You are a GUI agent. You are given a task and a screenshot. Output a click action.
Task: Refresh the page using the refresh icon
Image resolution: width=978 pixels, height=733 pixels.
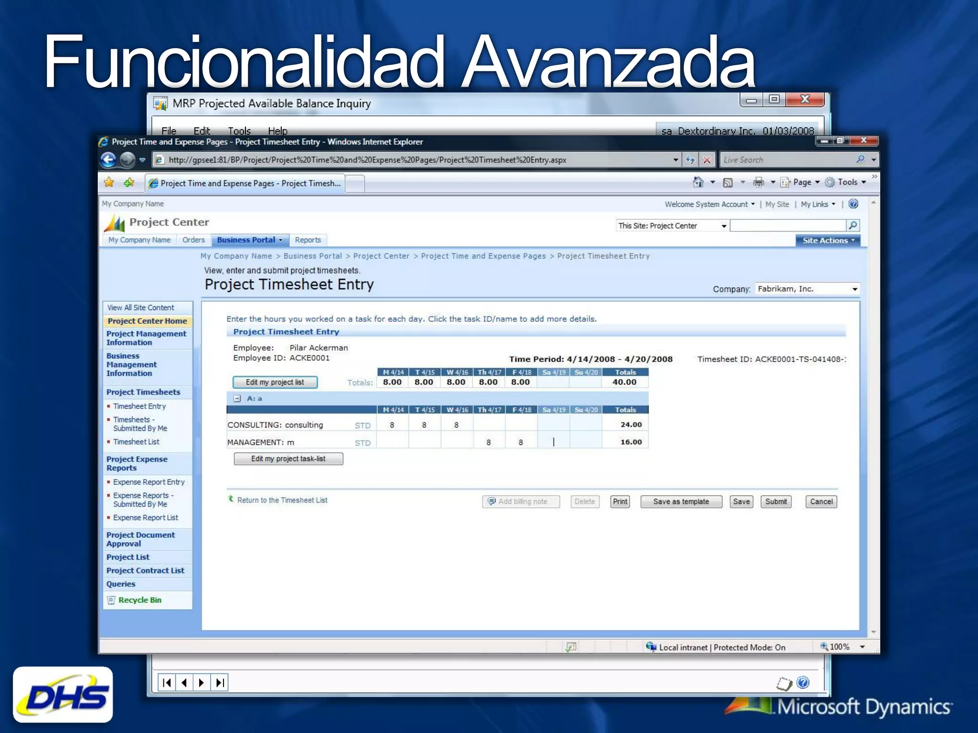point(690,160)
